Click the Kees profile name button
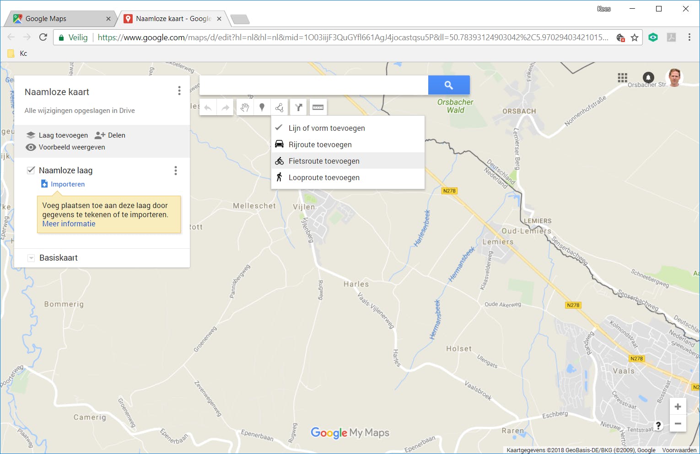Image resolution: width=700 pixels, height=454 pixels. (604, 9)
